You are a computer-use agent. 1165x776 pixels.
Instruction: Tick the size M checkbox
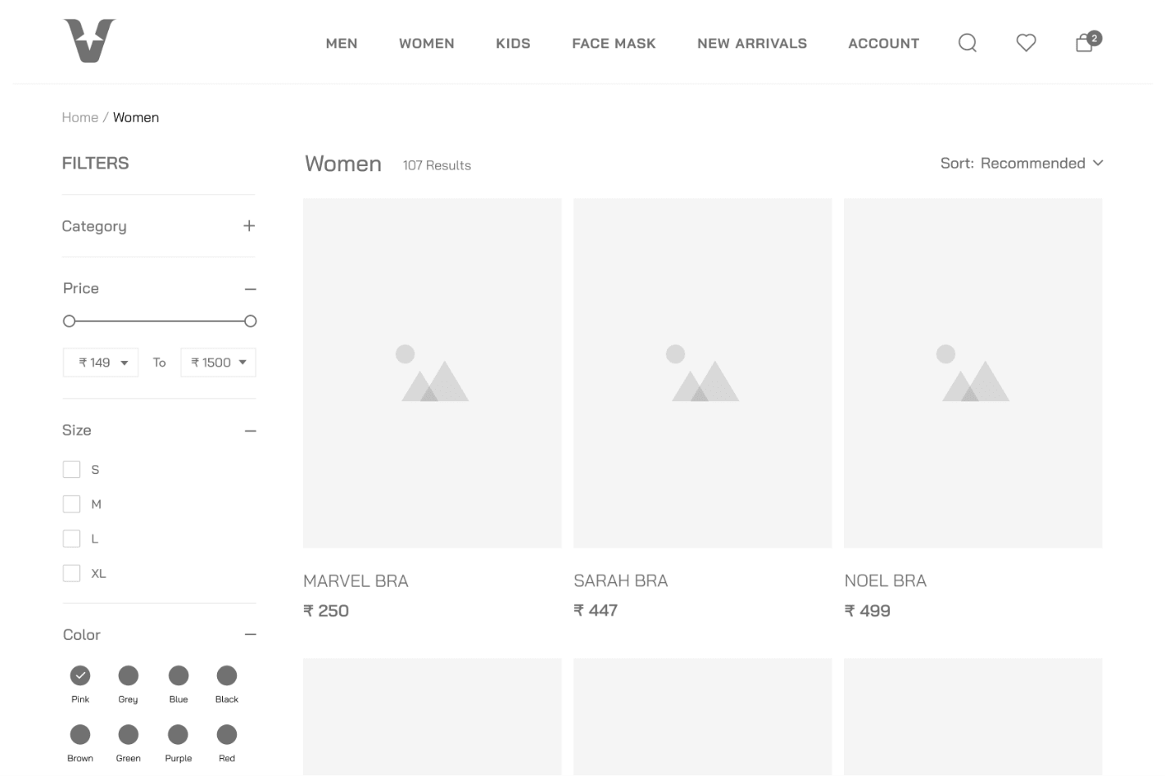[x=72, y=504]
